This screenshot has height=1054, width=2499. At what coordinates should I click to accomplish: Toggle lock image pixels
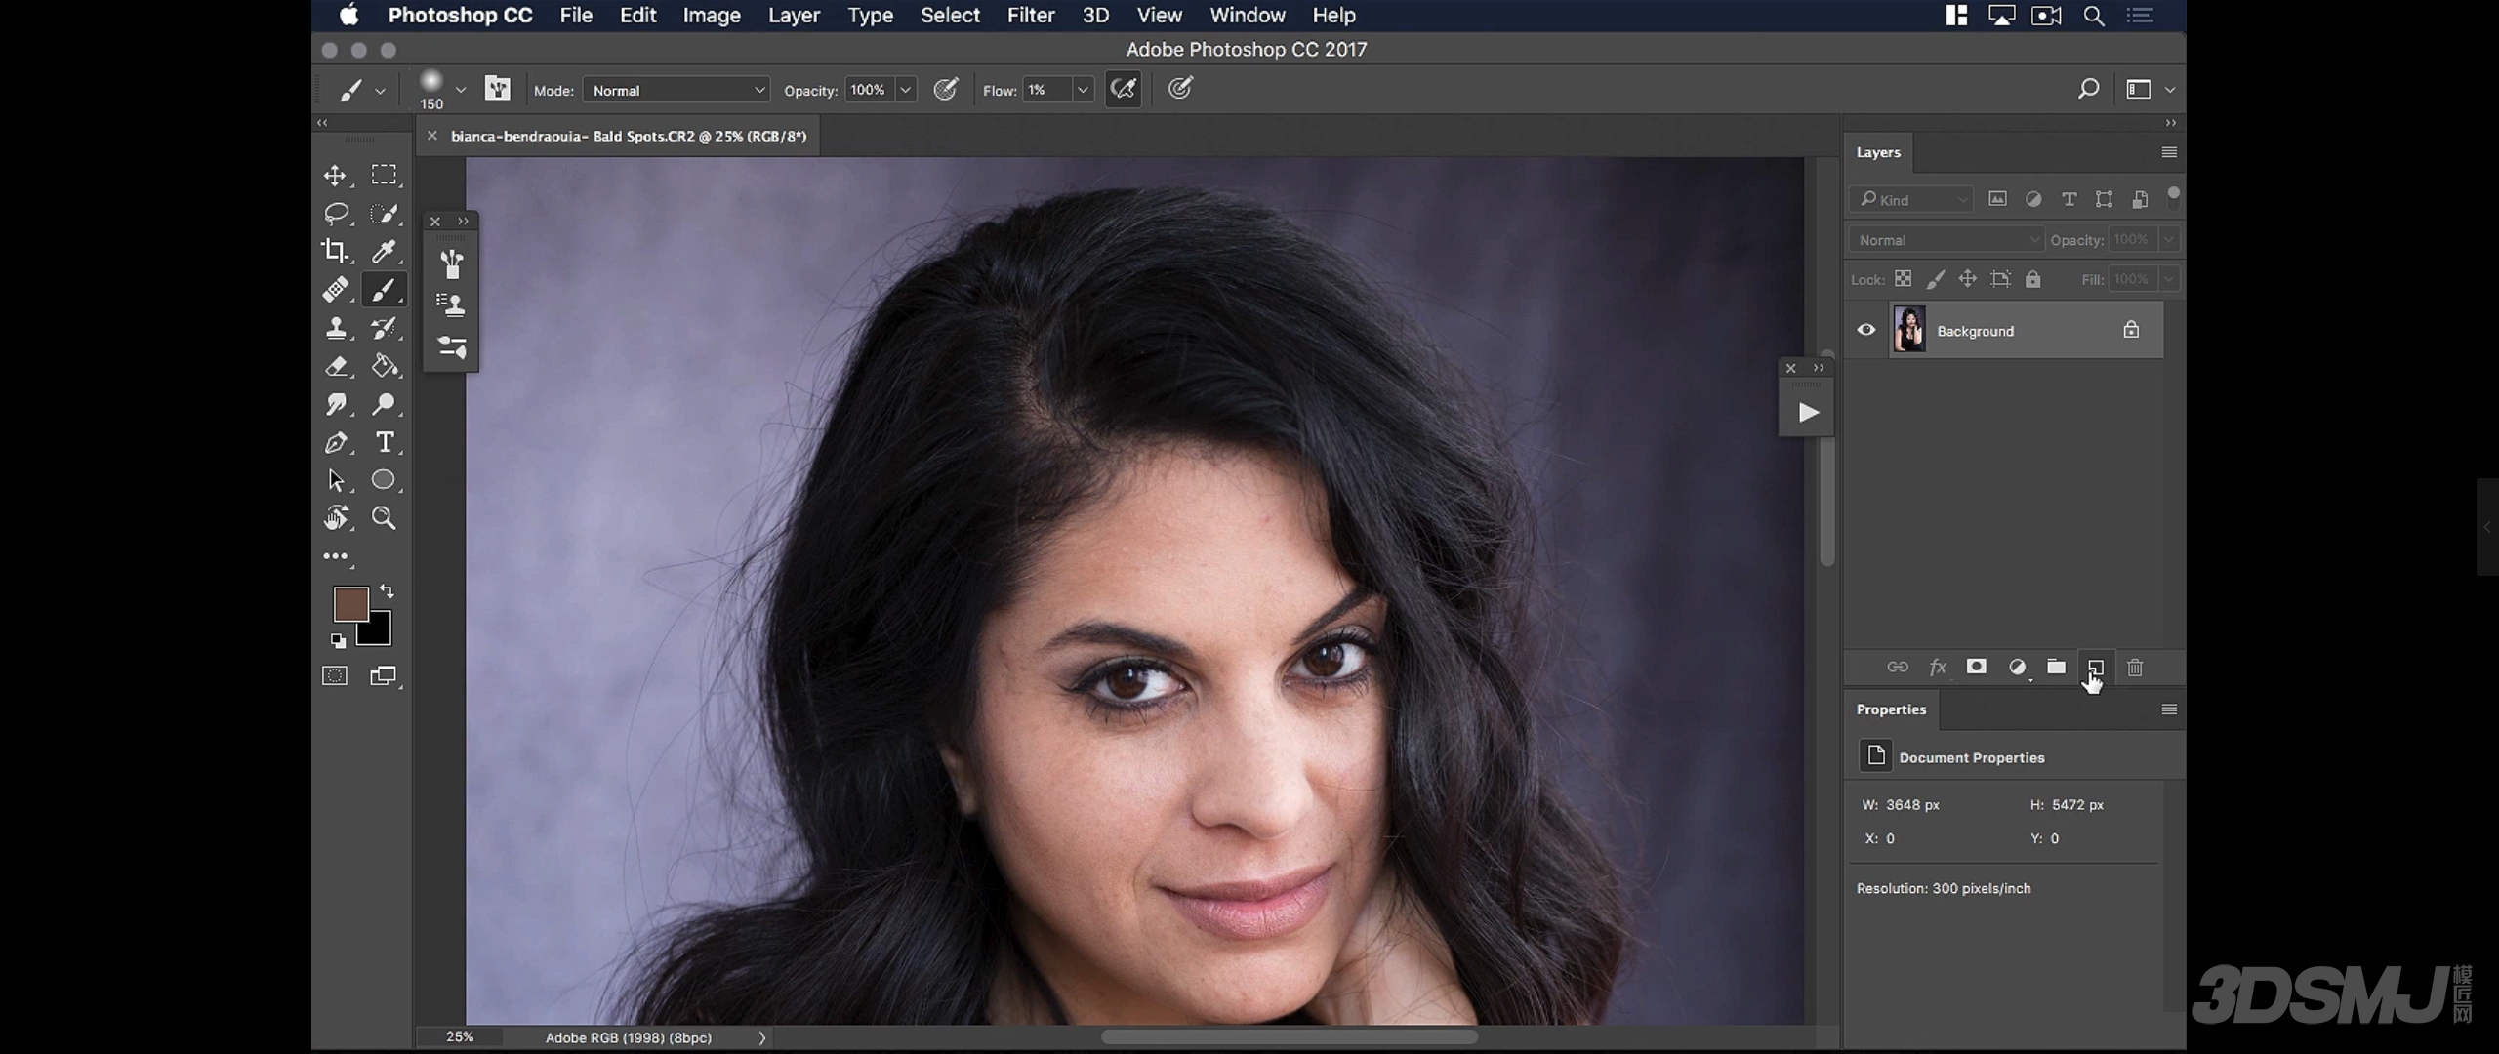coord(1935,279)
